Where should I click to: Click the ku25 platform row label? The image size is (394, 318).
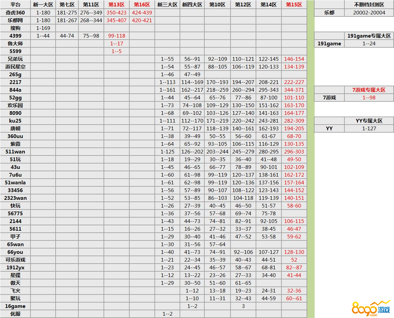15,121
